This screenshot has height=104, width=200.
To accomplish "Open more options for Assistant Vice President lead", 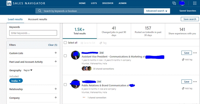I will [x=195, y=53].
